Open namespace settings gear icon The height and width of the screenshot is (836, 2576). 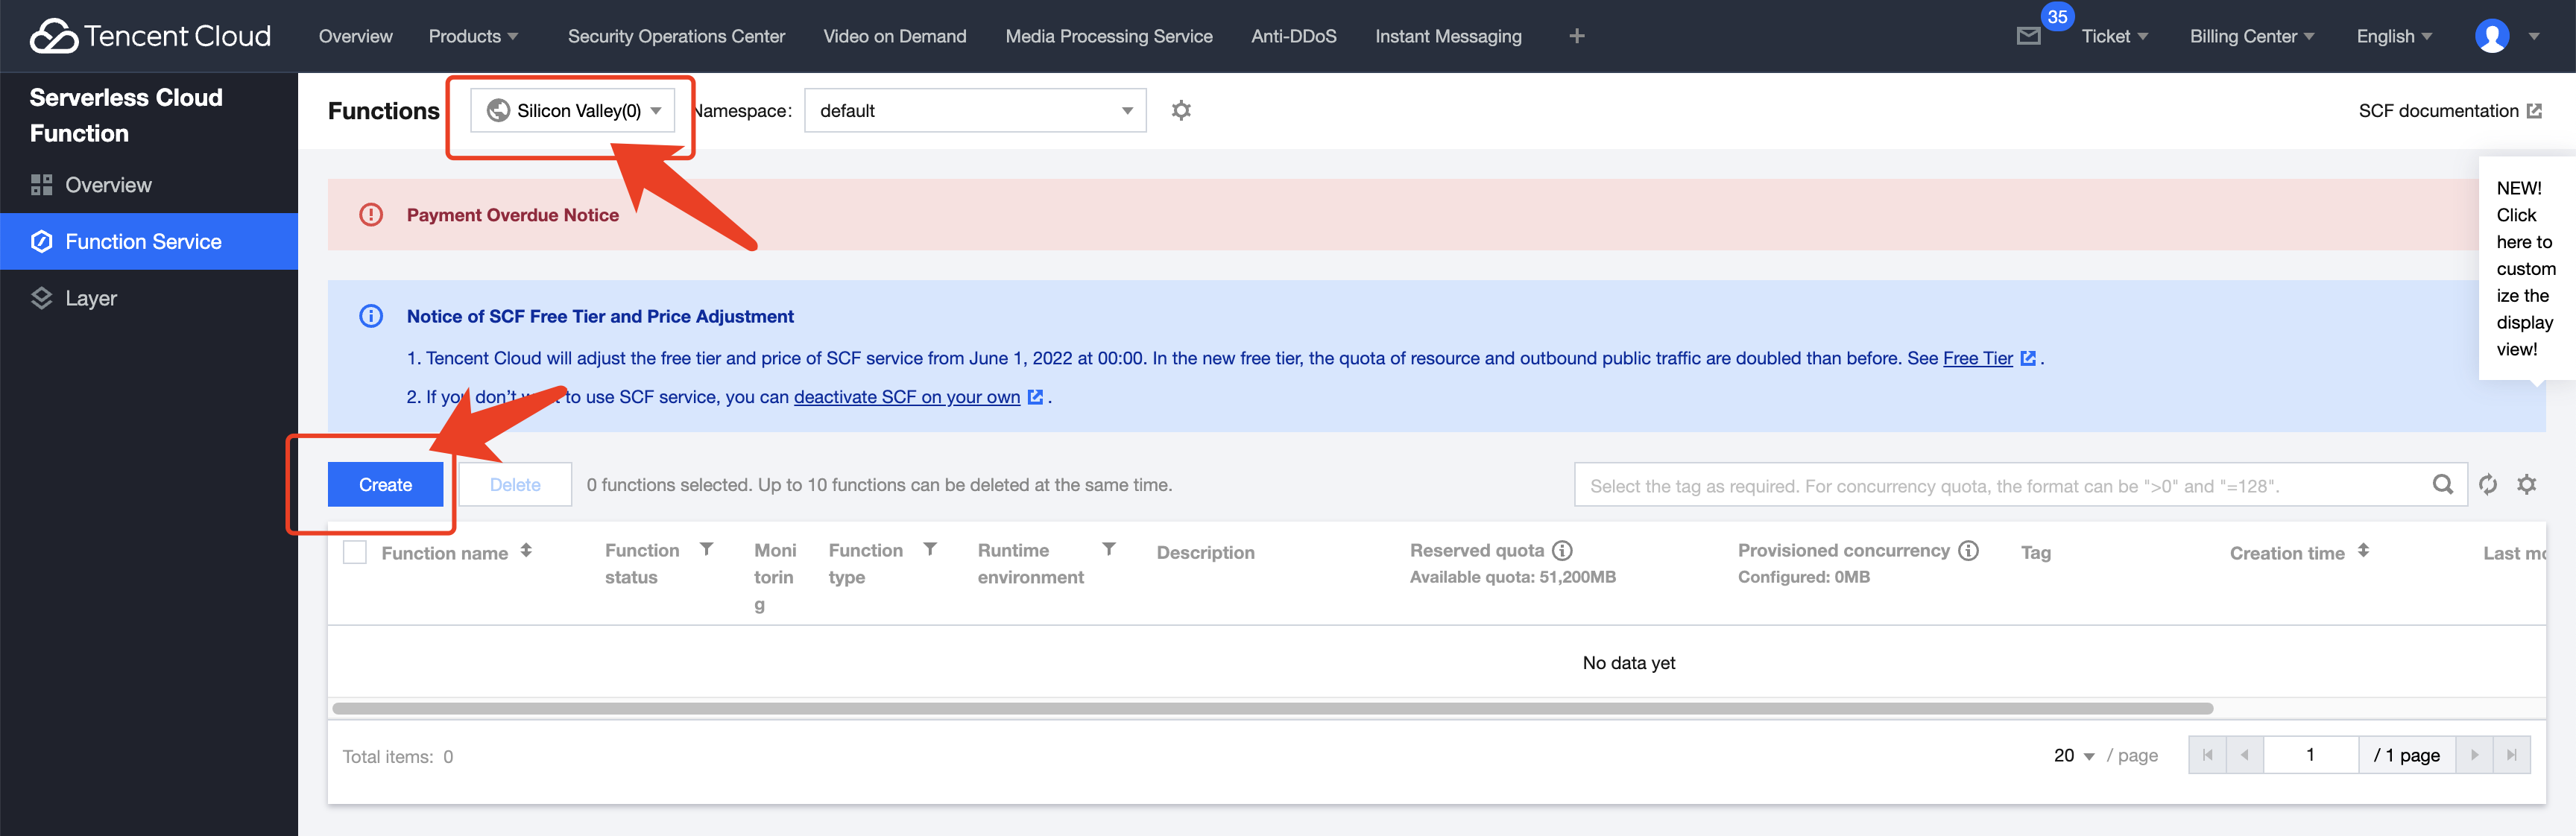click(x=1181, y=110)
